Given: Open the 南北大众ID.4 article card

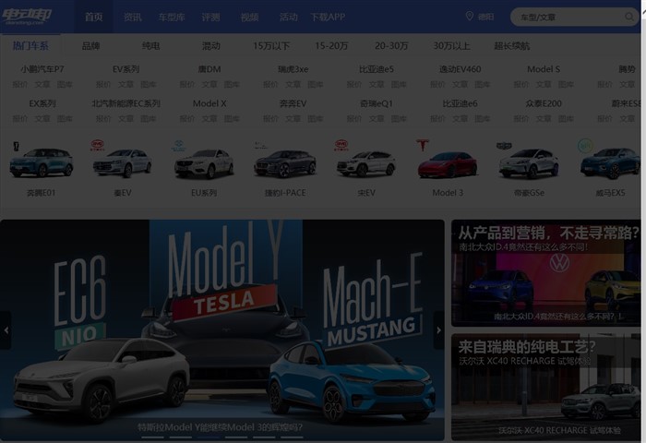Looking at the screenshot, I should 546,273.
